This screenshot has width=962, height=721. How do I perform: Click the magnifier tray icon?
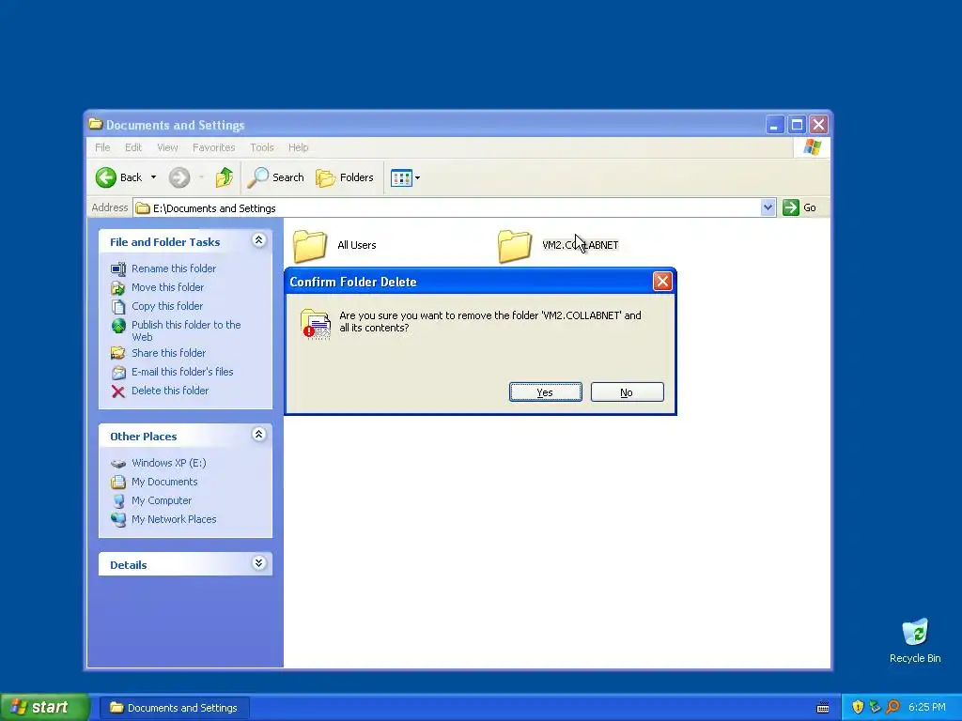(x=892, y=708)
